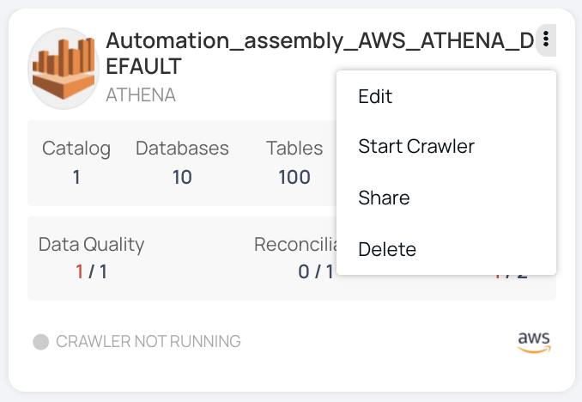The height and width of the screenshot is (402, 582).
Task: Click the ATHENA type label
Action: pyautogui.click(x=141, y=94)
